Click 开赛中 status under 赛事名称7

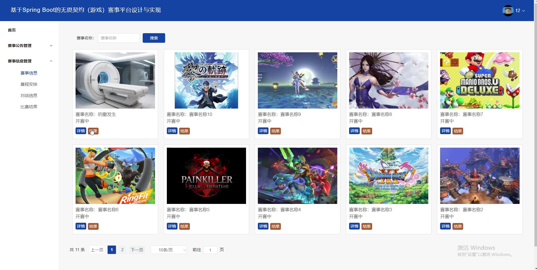(x=447, y=121)
